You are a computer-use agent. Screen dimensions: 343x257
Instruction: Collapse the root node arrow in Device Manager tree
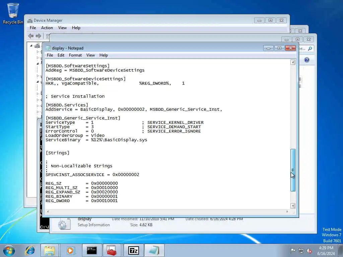coord(31,46)
